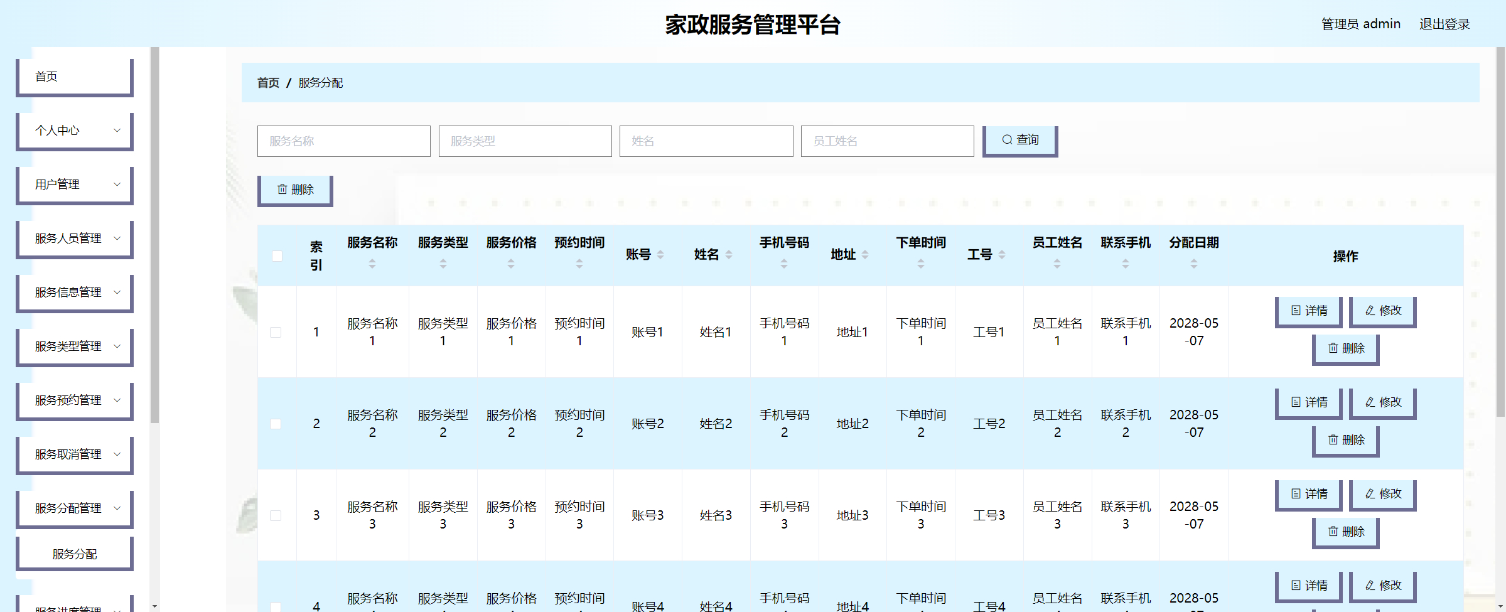This screenshot has height=612, width=1506.
Task: Click the 查询 search button
Action: click(x=1020, y=141)
